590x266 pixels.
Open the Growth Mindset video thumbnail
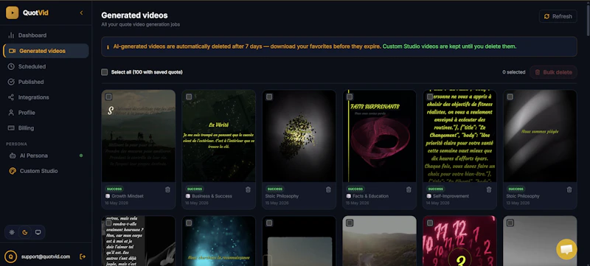pyautogui.click(x=139, y=136)
